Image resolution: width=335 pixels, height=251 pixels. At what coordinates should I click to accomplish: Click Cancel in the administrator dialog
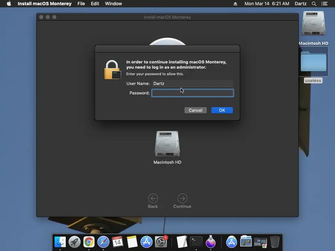click(196, 110)
